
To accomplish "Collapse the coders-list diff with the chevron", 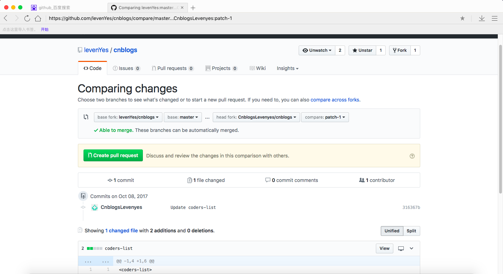I will coord(411,248).
